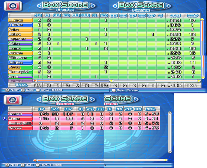Select player Wilkerson in the fielder list
This screenshot has height=168, width=207.
pyautogui.click(x=20, y=58)
